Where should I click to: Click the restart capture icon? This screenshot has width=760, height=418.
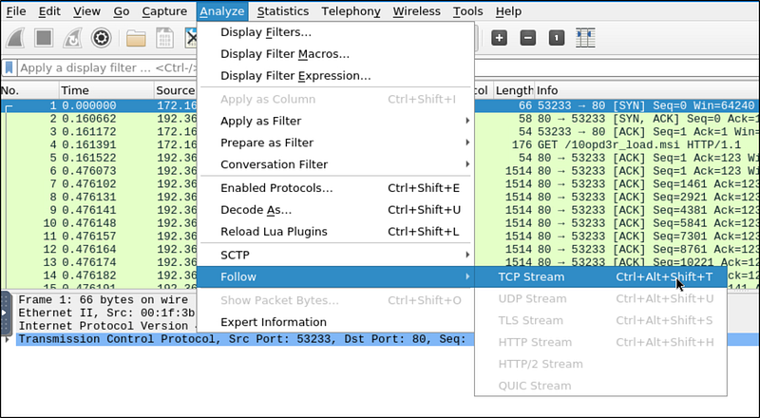(74, 38)
